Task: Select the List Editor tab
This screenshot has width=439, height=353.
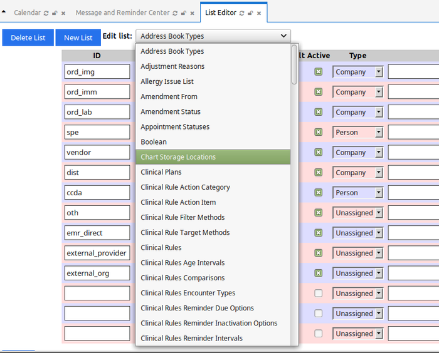Action: click(x=221, y=13)
